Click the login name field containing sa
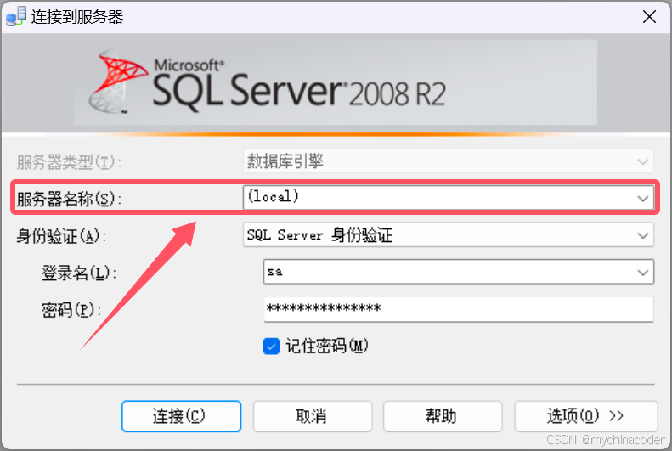Viewport: 672px width, 451px height. point(459,272)
